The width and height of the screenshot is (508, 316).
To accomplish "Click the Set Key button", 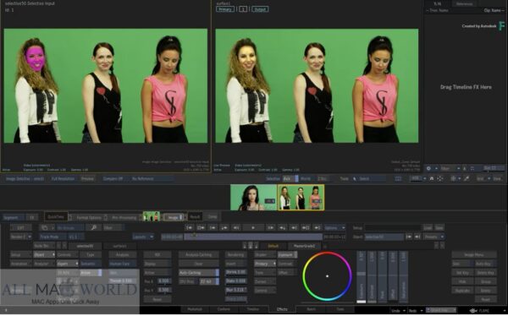I will click(462, 273).
